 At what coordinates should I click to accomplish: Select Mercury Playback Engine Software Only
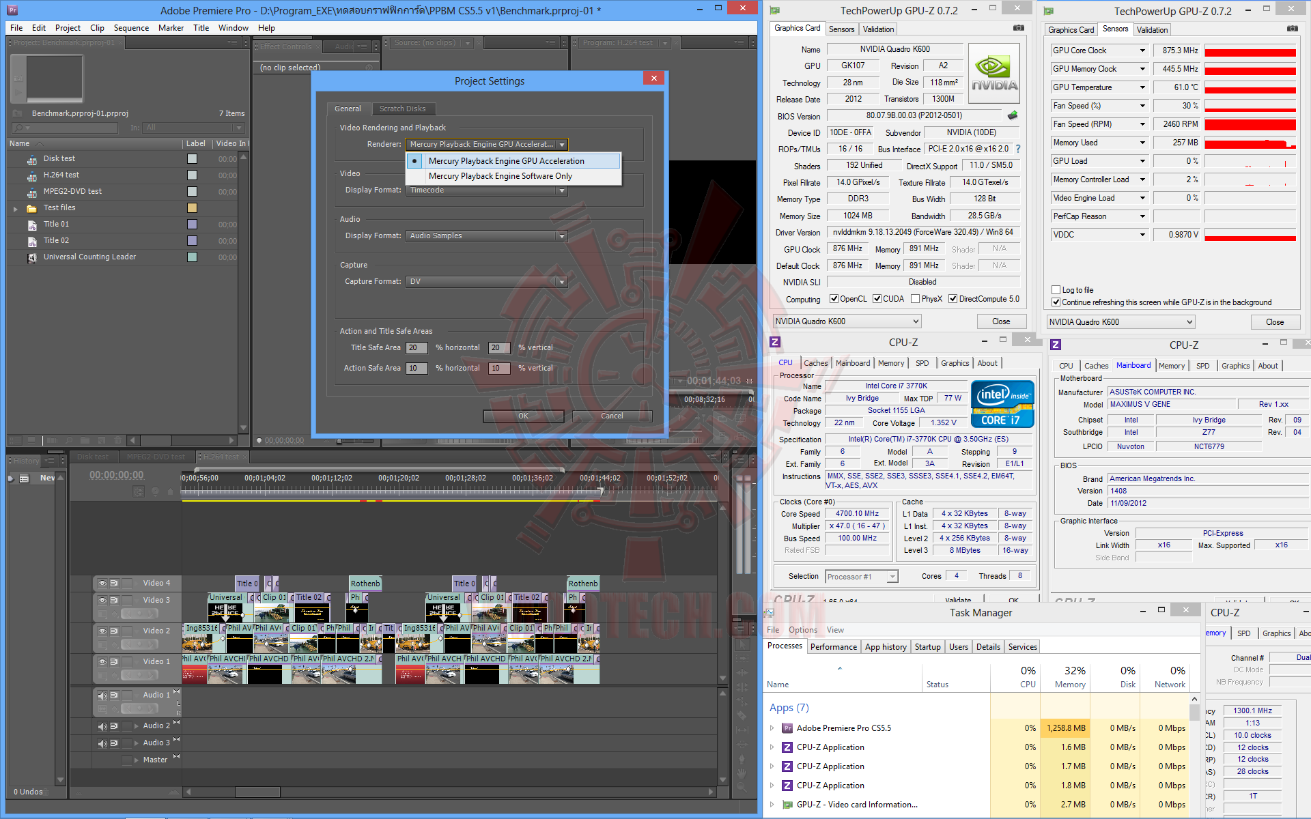click(500, 176)
